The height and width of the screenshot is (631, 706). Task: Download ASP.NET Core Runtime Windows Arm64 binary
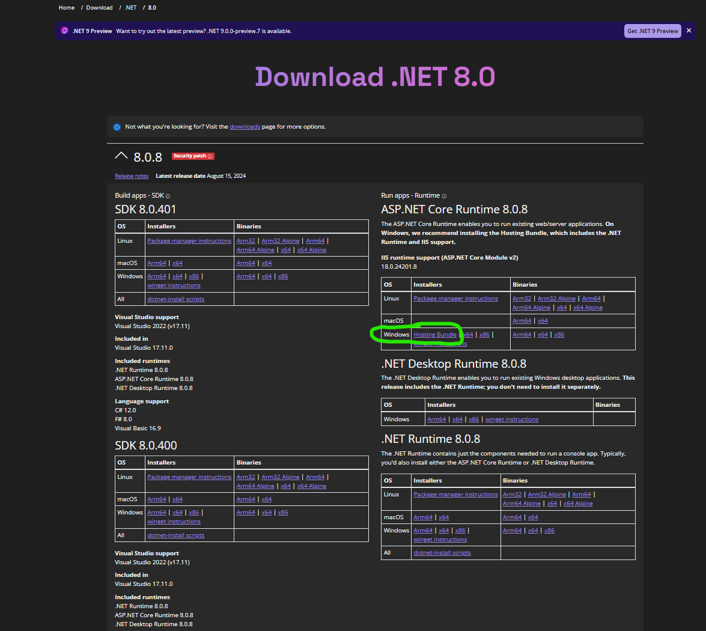pyautogui.click(x=522, y=335)
